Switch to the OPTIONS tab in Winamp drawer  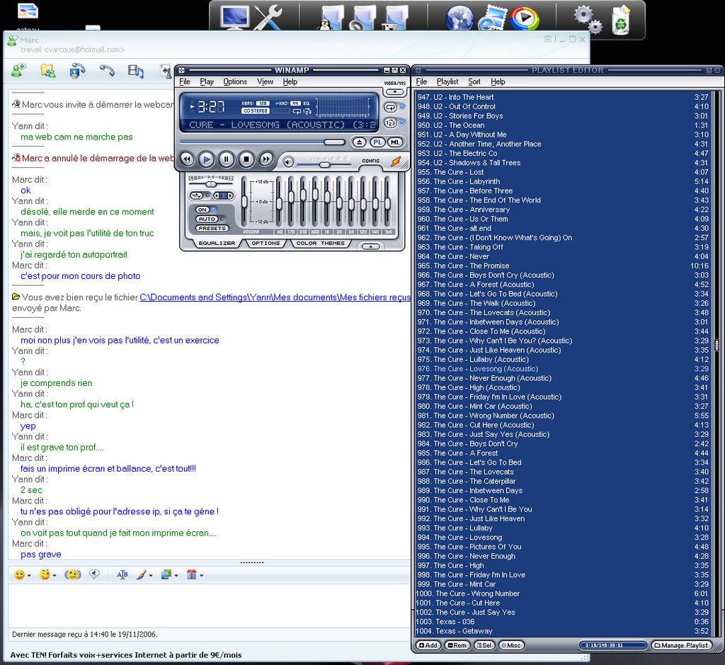[x=266, y=243]
